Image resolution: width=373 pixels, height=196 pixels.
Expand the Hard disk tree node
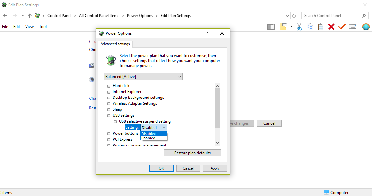click(x=109, y=86)
